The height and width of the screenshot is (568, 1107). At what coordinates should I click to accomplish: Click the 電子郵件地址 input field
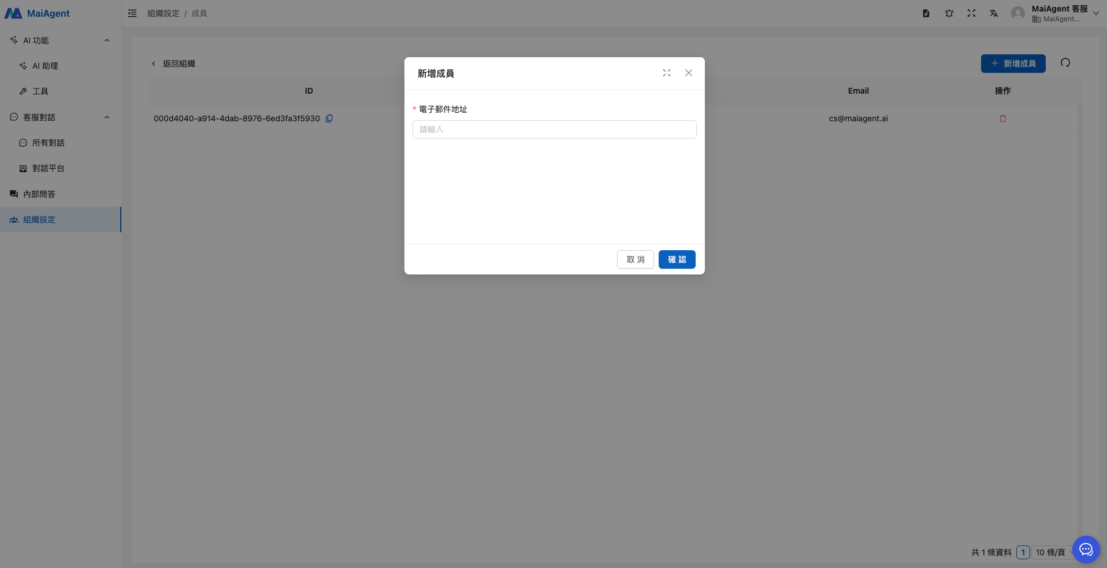click(x=554, y=129)
